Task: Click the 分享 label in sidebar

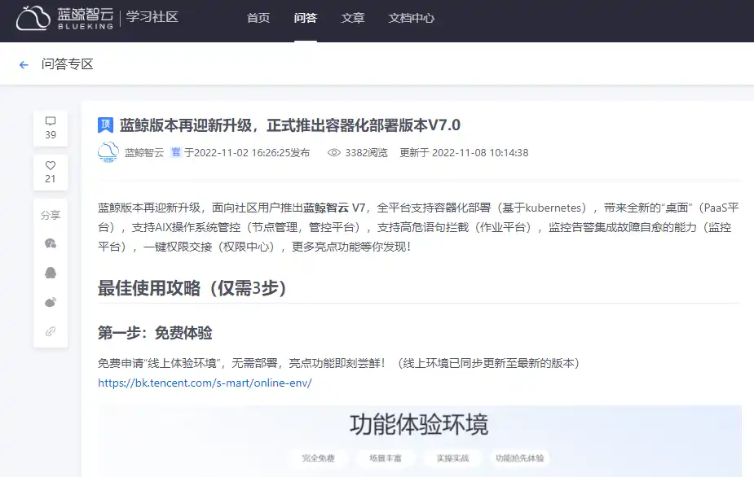Action: click(51, 215)
